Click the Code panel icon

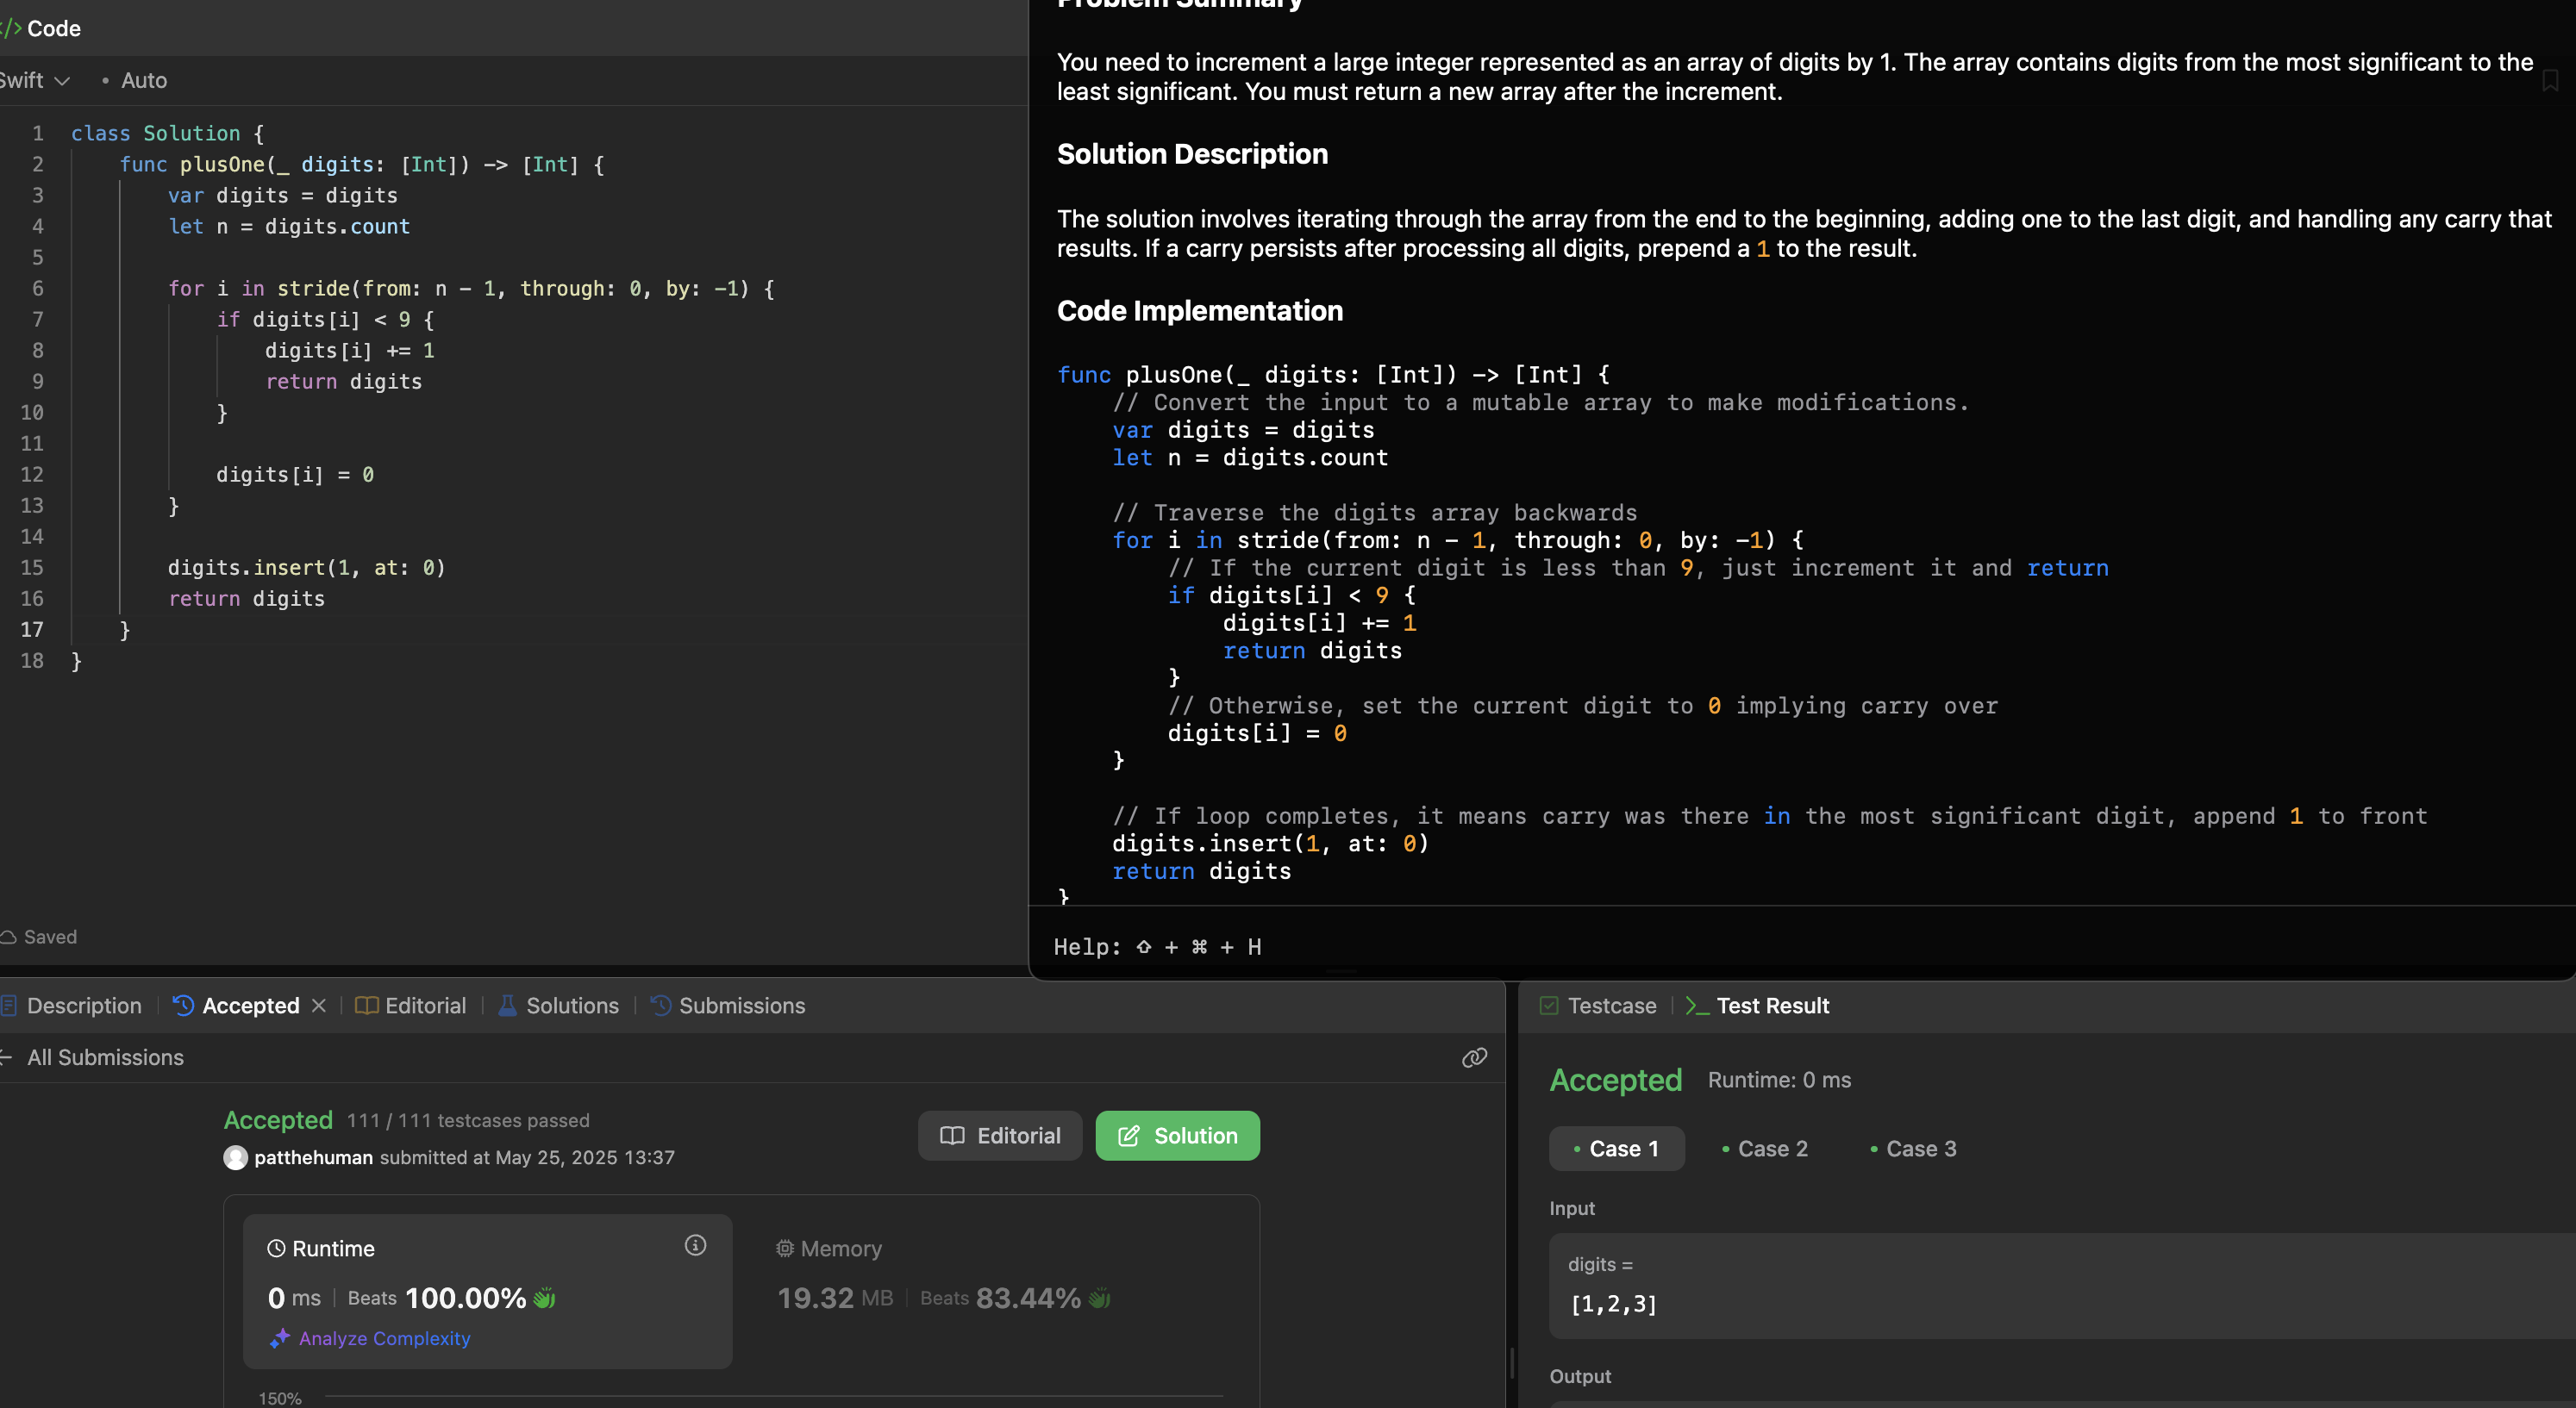(x=12, y=28)
